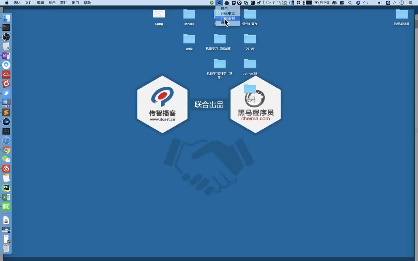418x261 pixels.
Task: Open the 帮助 menu
Action: point(87,3)
